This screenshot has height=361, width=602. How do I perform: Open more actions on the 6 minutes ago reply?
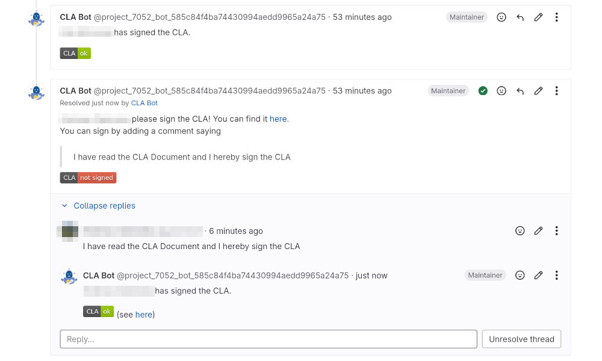557,230
